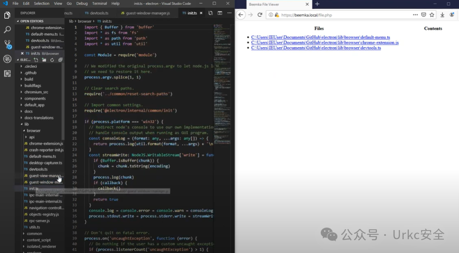
Task: Click the Firefox address bar URL
Action: tap(307, 15)
